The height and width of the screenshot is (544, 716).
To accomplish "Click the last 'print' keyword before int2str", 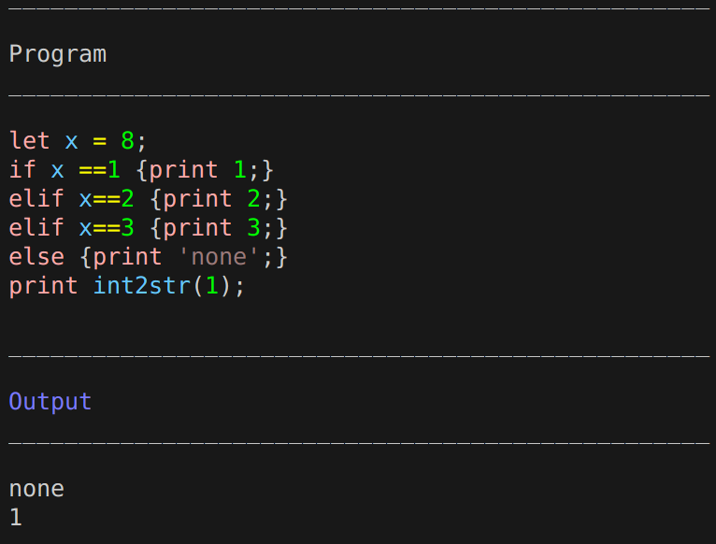I will coord(43,286).
